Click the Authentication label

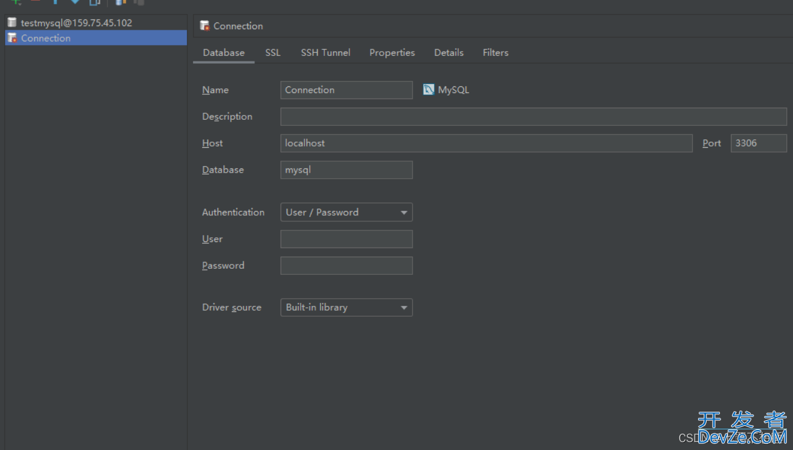click(x=233, y=212)
